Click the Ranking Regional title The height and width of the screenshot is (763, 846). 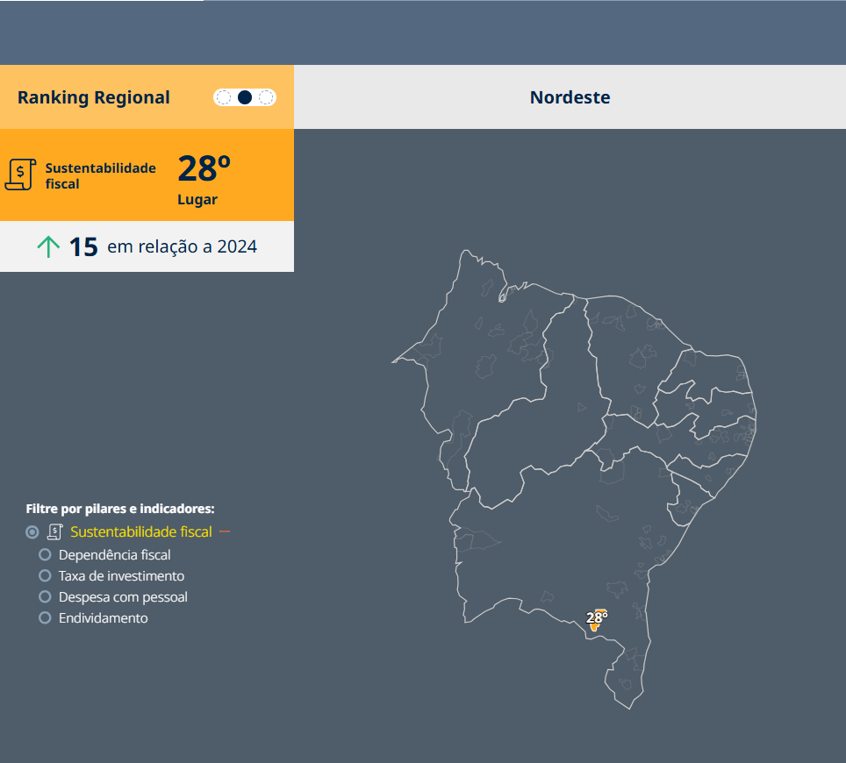point(94,97)
